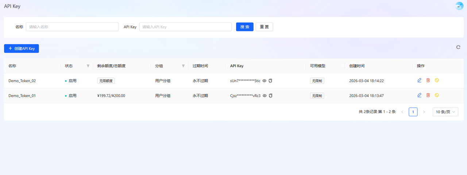Click the 永不过期 cell in the Demo_Token_01 row
The image size is (467, 175).
click(x=200, y=96)
